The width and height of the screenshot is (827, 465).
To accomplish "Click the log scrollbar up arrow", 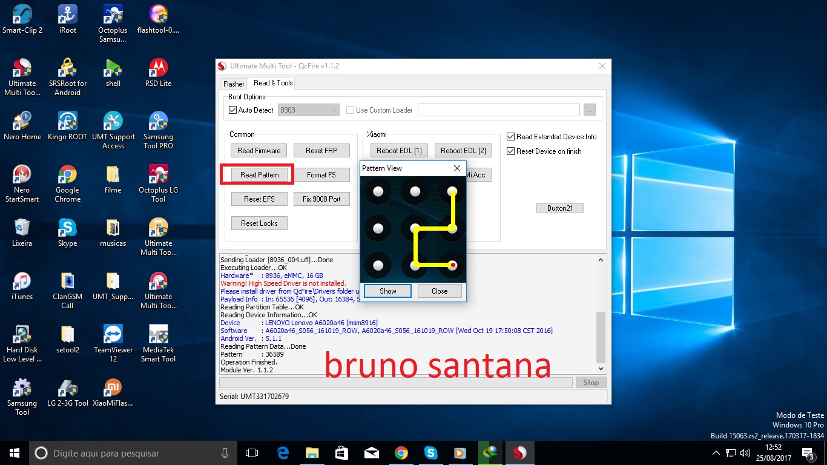I will pyautogui.click(x=601, y=260).
